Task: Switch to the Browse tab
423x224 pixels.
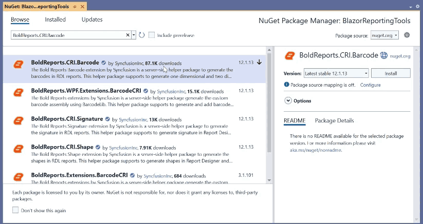Action: coord(20,19)
